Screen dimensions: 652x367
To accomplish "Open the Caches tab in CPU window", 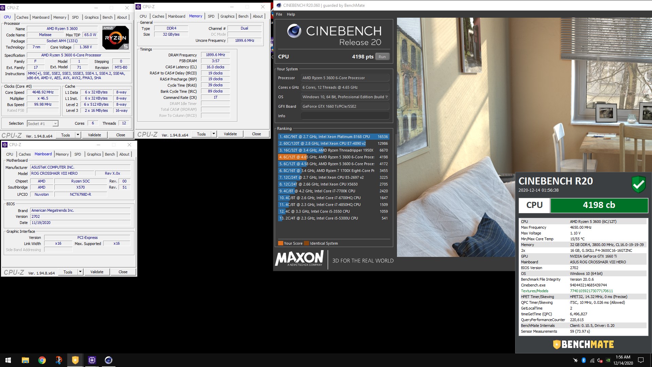I will pyautogui.click(x=22, y=17).
